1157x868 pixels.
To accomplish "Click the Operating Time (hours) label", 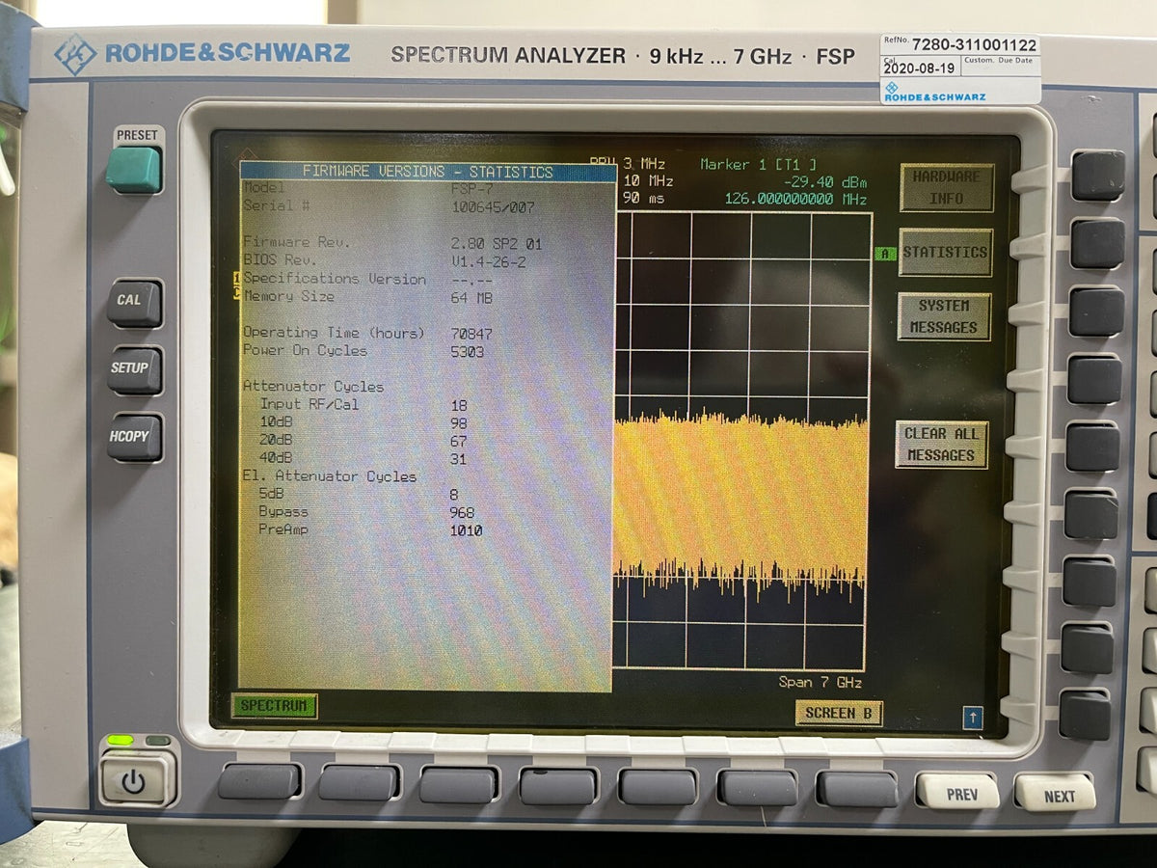I will [x=334, y=333].
